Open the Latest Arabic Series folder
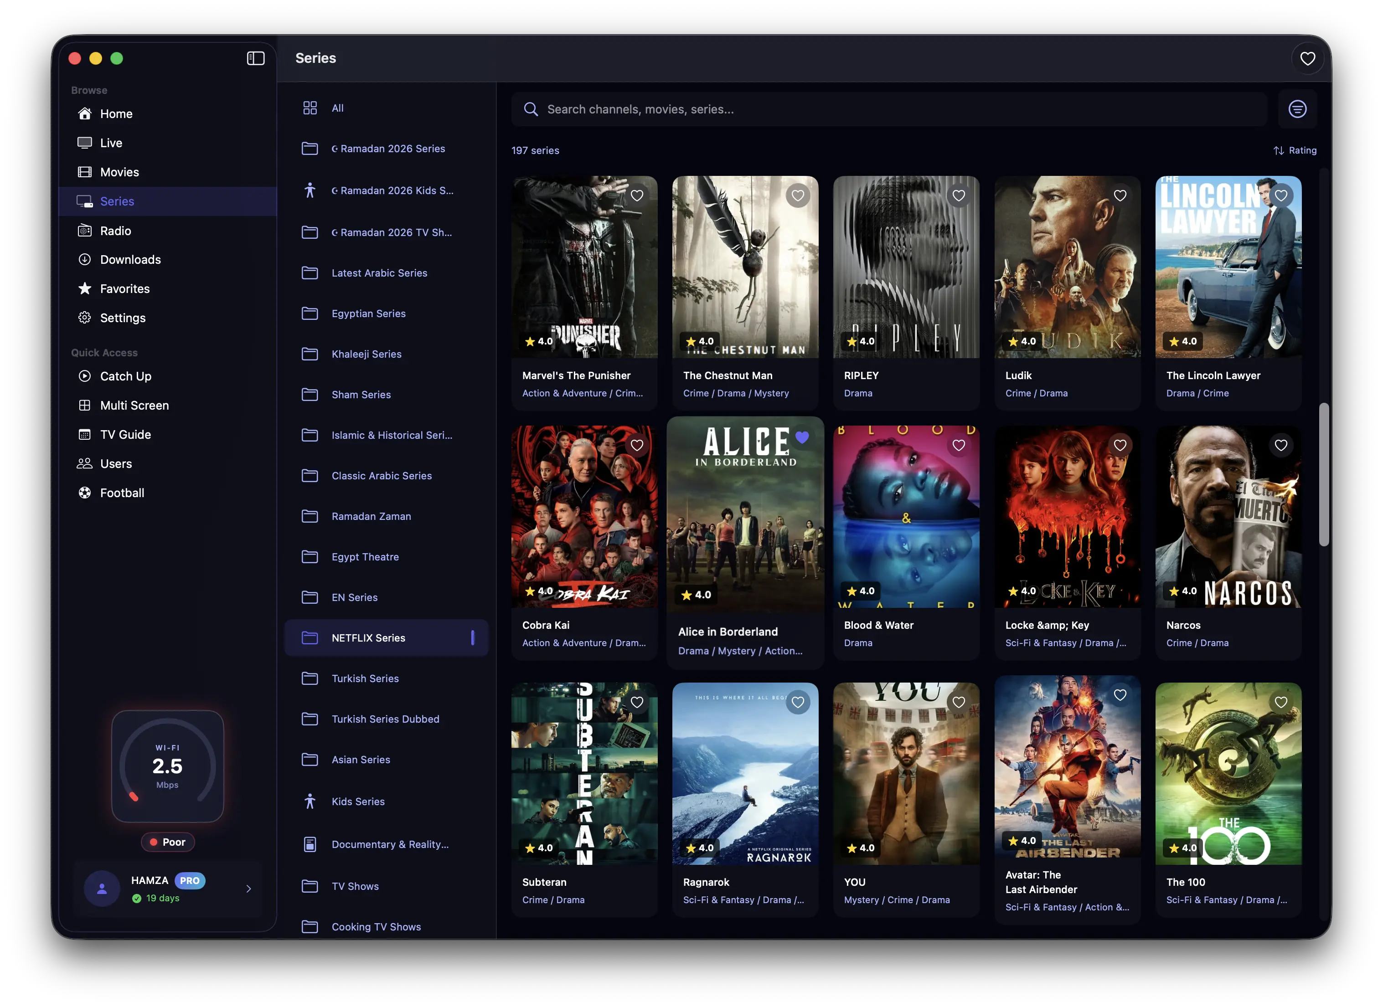Viewport: 1383px width, 1007px height. pos(387,273)
